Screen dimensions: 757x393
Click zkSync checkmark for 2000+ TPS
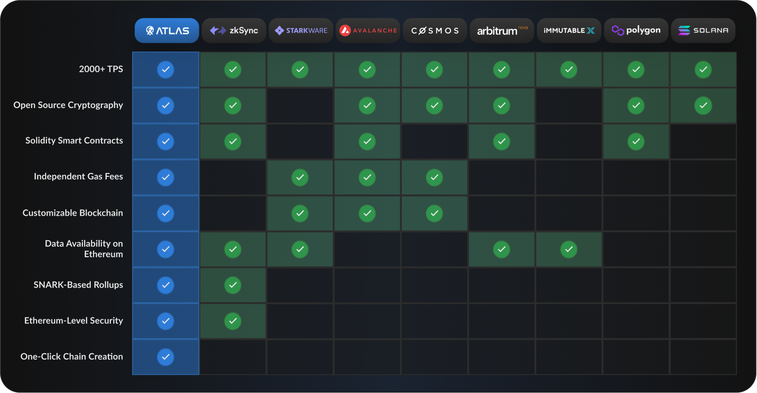(x=233, y=70)
